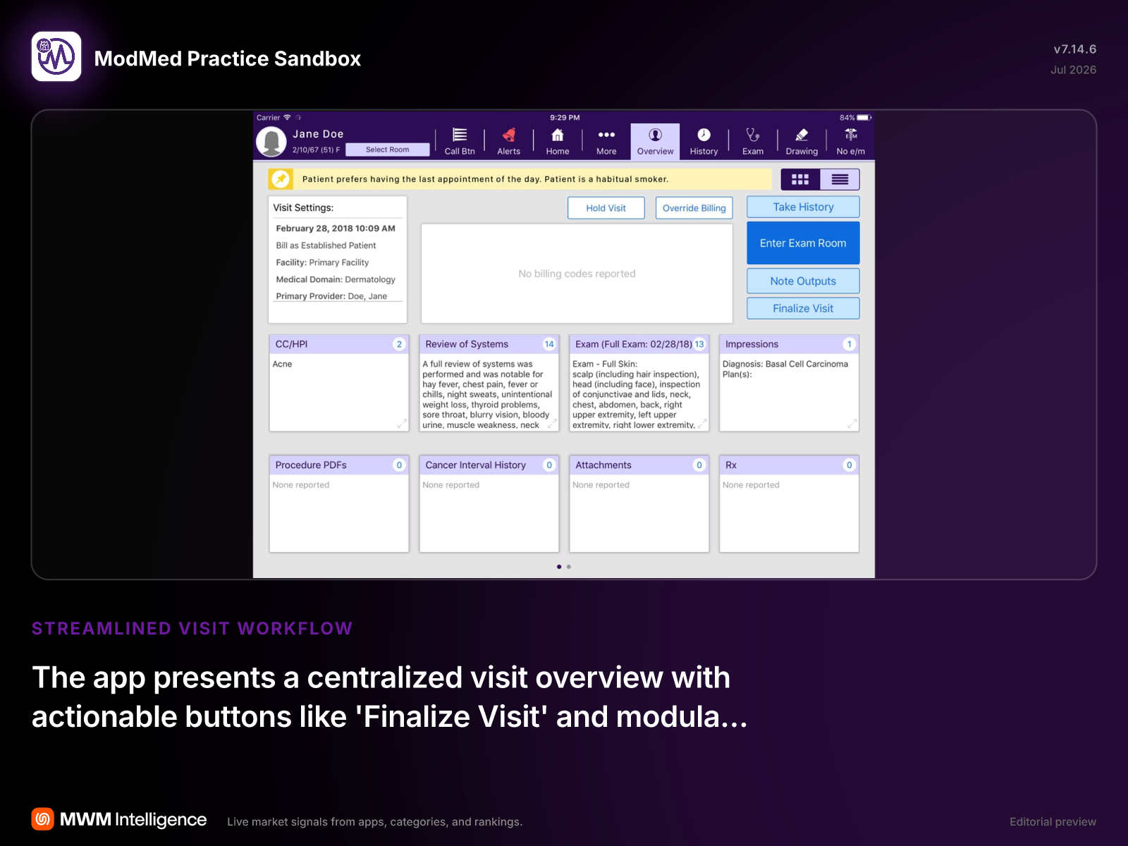This screenshot has width=1128, height=846.
Task: Click the Enter Exam Room button
Action: pos(803,243)
